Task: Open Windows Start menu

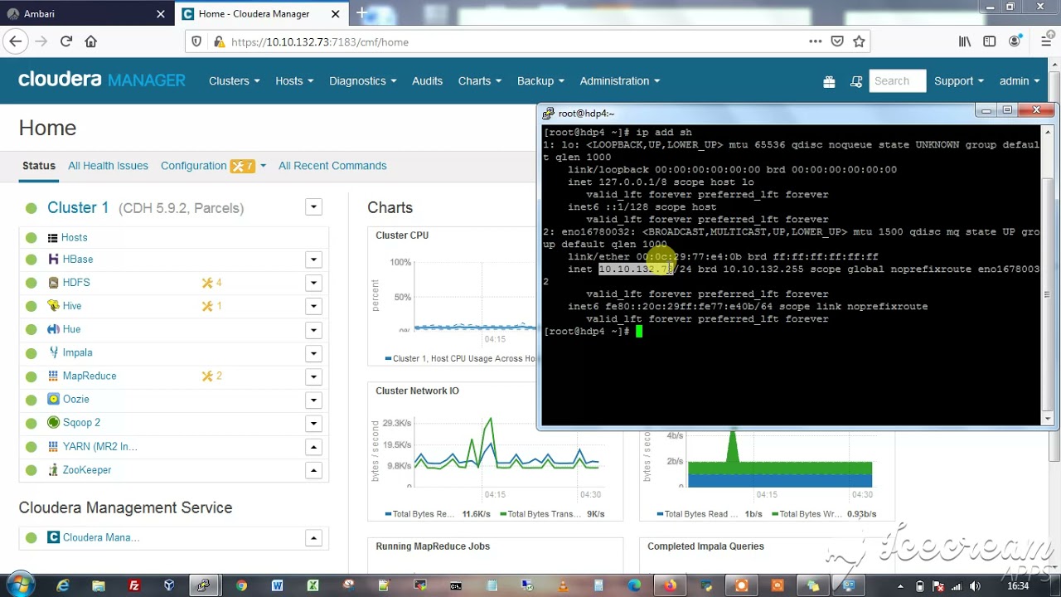Action: point(18,585)
